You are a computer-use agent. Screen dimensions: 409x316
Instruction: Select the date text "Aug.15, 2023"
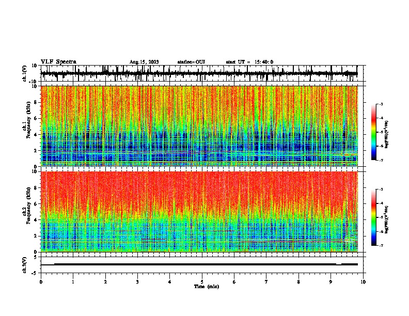(x=144, y=62)
